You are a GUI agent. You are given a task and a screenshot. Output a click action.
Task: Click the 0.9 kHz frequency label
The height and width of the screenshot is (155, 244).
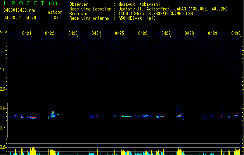3,89
